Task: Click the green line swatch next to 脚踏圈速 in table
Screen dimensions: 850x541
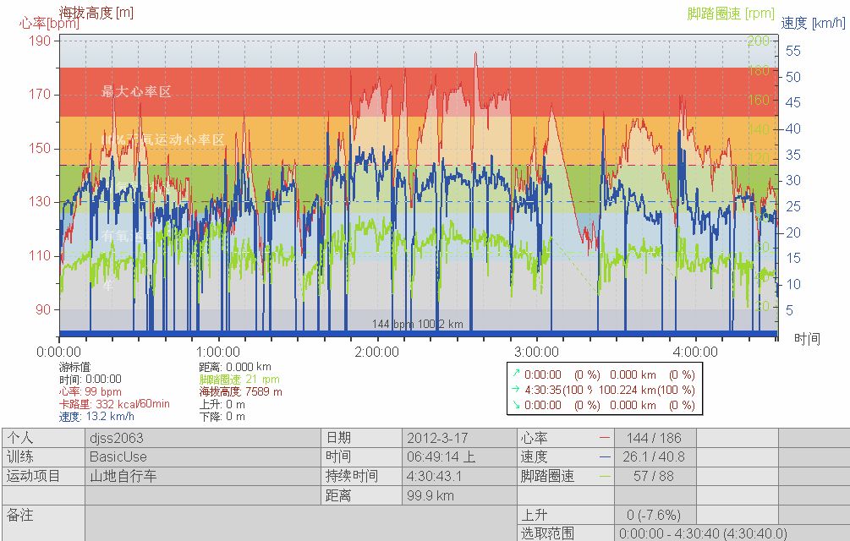Action: [x=606, y=477]
